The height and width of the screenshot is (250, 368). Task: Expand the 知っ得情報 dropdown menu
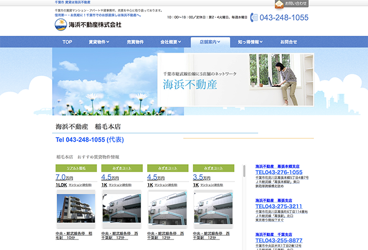pos(250,42)
